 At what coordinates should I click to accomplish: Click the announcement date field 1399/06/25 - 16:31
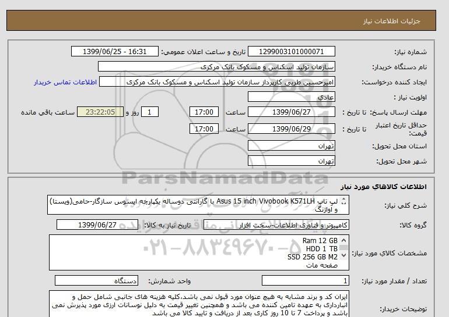[x=114, y=52]
